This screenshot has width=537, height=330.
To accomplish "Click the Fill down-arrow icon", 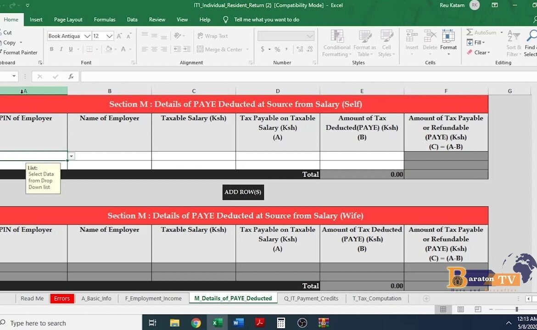I will (x=470, y=42).
